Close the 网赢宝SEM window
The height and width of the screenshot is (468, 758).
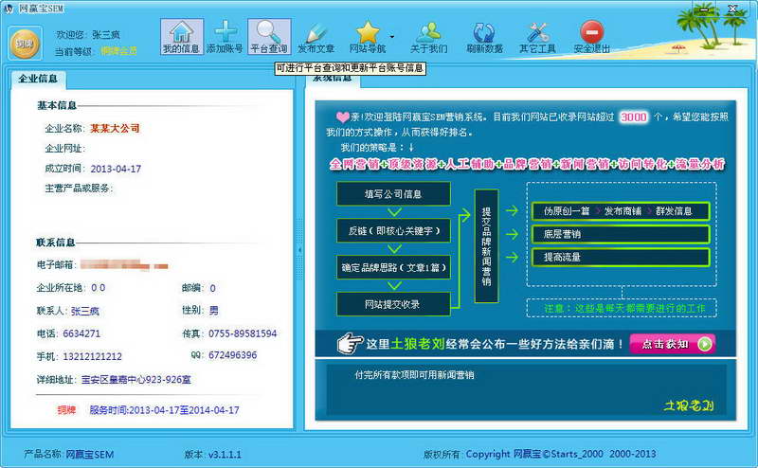[732, 9]
